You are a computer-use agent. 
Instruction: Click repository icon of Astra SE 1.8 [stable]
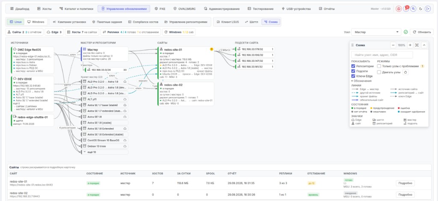(85, 123)
